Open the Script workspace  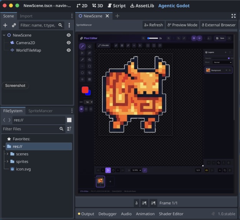click(x=117, y=6)
